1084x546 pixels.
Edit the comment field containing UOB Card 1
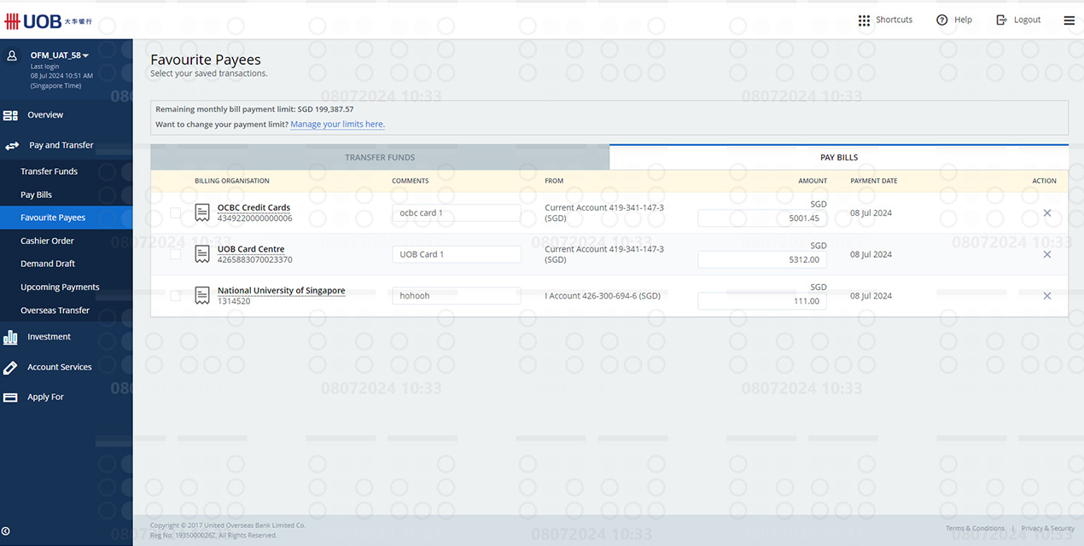point(457,254)
